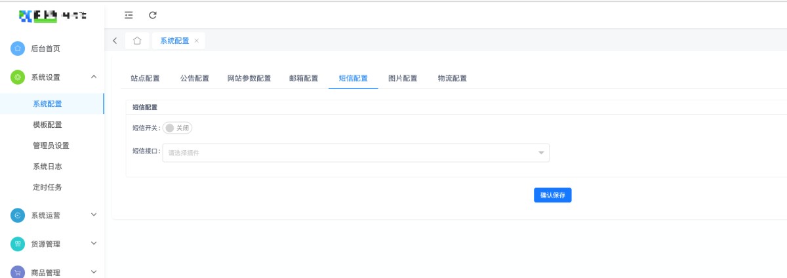
Task: Switch to the 站点配置 tab
Action: pos(145,79)
